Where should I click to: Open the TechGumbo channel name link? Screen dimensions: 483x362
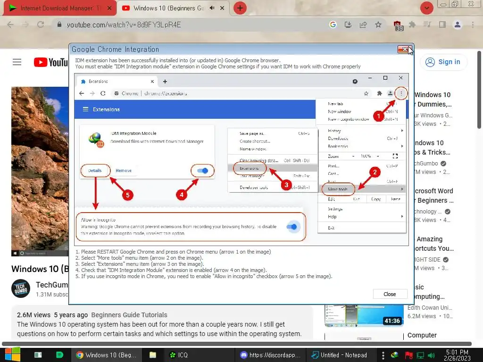(x=52, y=285)
